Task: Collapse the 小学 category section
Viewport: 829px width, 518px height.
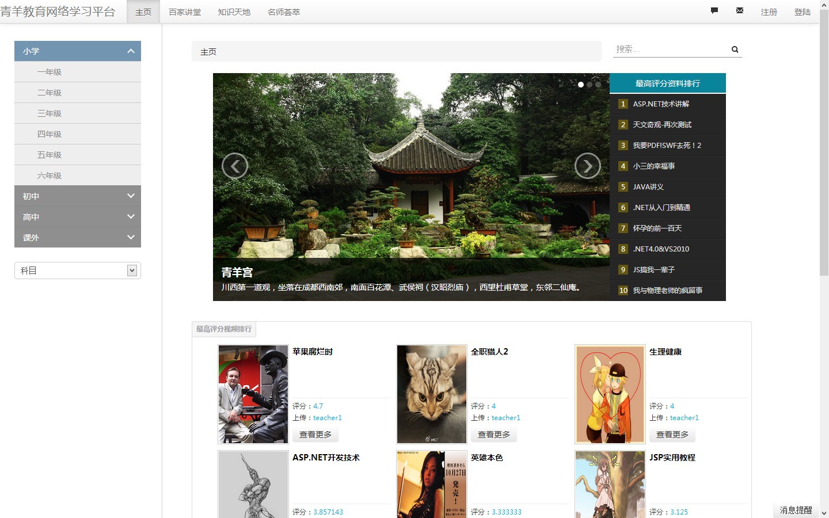Action: (x=78, y=51)
